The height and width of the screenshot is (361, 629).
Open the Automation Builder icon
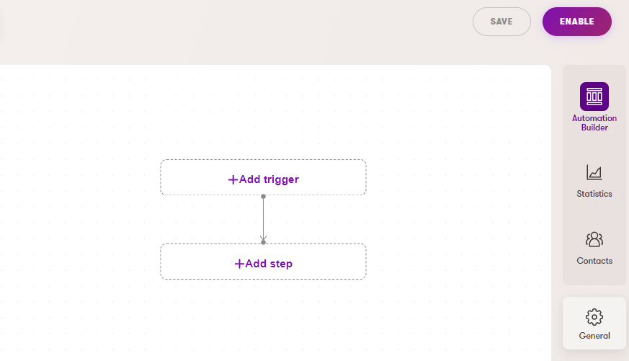594,97
